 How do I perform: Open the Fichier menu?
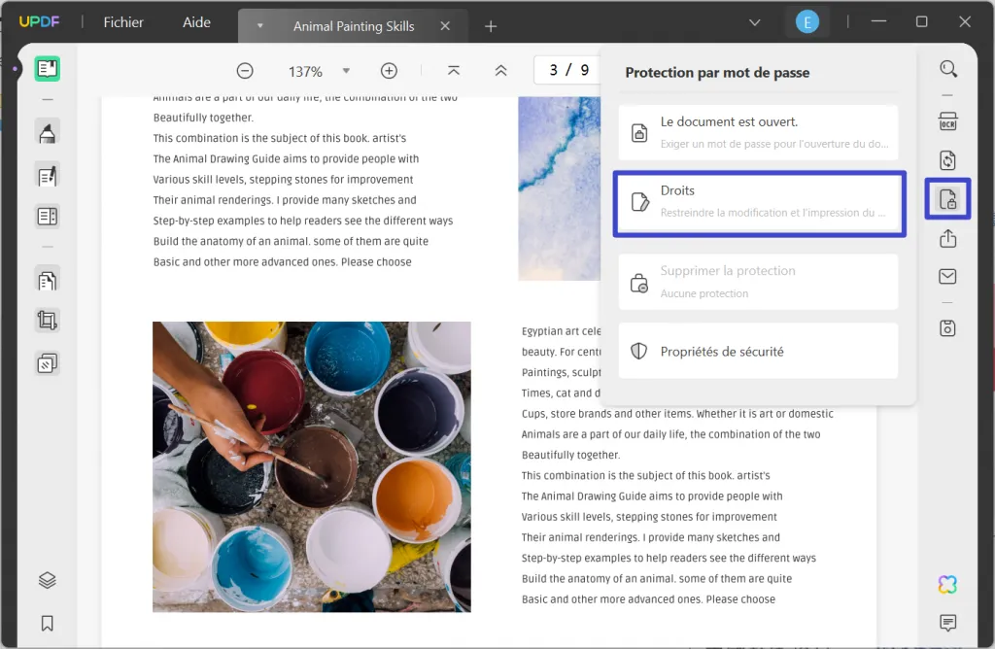pyautogui.click(x=122, y=21)
